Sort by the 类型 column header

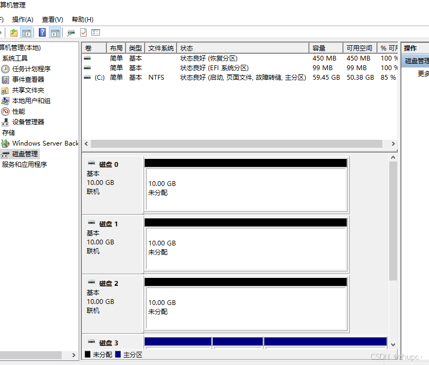136,48
